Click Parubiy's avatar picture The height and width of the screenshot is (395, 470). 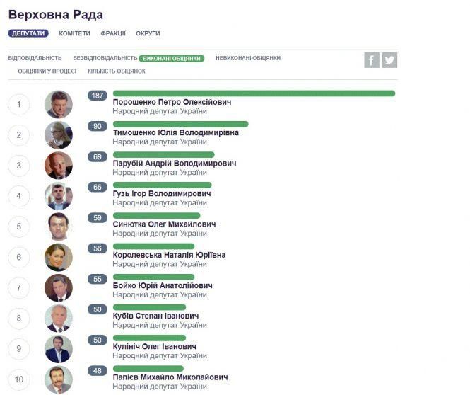[x=59, y=166]
